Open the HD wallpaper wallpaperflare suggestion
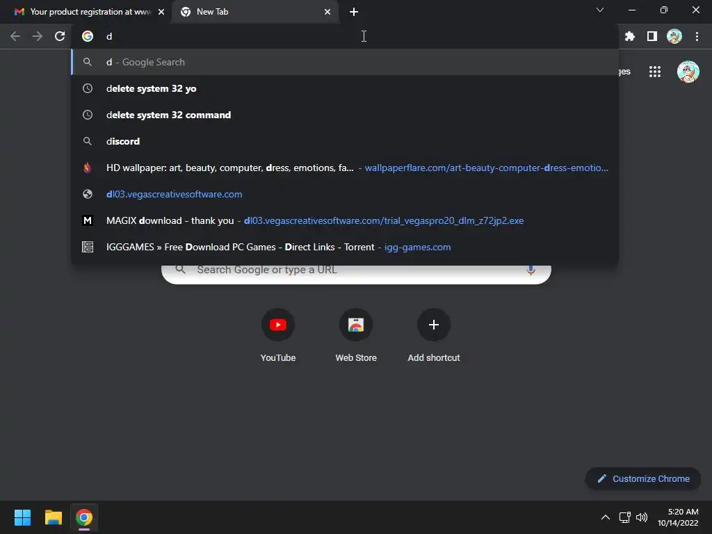This screenshot has height=534, width=712. (x=345, y=168)
